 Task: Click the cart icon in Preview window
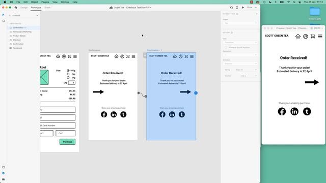(x=313, y=36)
